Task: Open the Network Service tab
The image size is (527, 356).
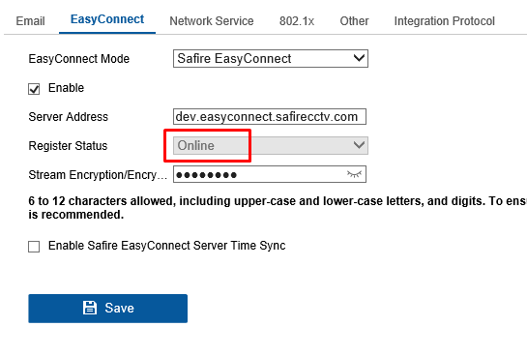Action: tap(212, 21)
